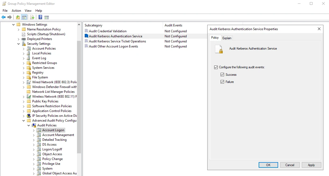Select the Policy tab
The image size is (329, 176).
tap(215, 38)
